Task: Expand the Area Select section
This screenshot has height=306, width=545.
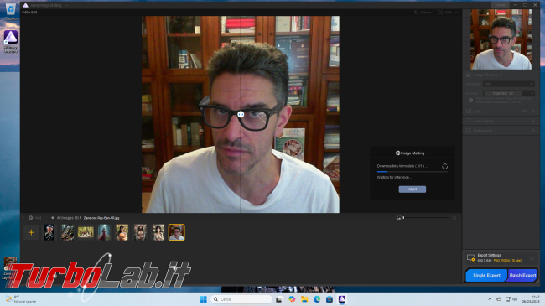Action: click(533, 121)
